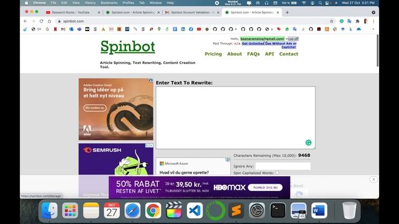
Task: Open Microsoft Word from the dock
Action: pyautogui.click(x=319, y=210)
